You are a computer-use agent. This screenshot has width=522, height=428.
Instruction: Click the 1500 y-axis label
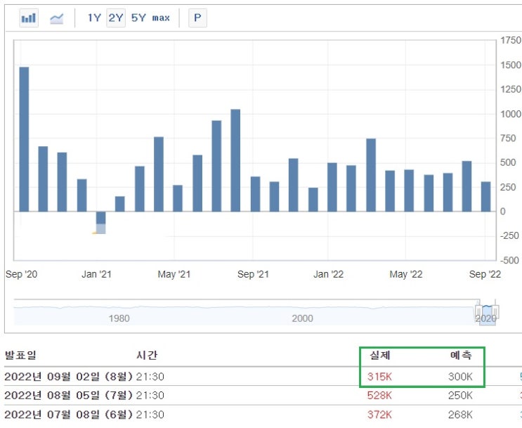pyautogui.click(x=511, y=65)
